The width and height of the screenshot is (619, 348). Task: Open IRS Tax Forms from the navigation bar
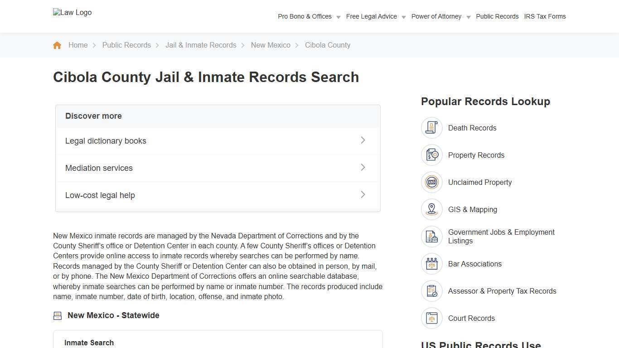pos(545,16)
